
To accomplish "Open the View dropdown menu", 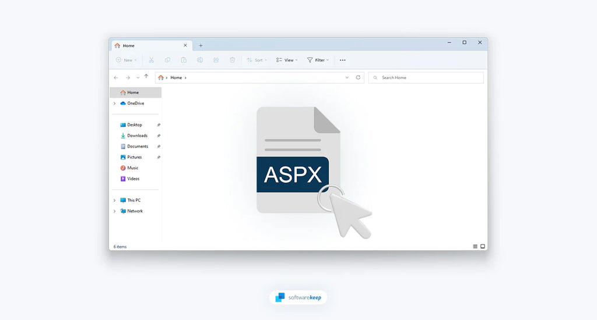I will [x=286, y=60].
